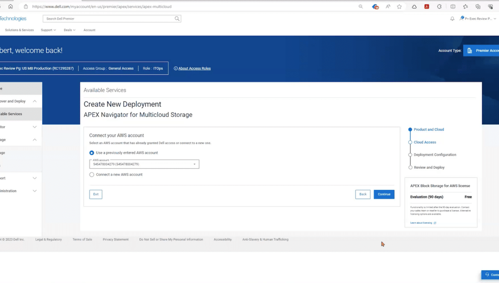499x283 pixels.
Task: Select Connect a new AWS account option
Action: point(92,175)
